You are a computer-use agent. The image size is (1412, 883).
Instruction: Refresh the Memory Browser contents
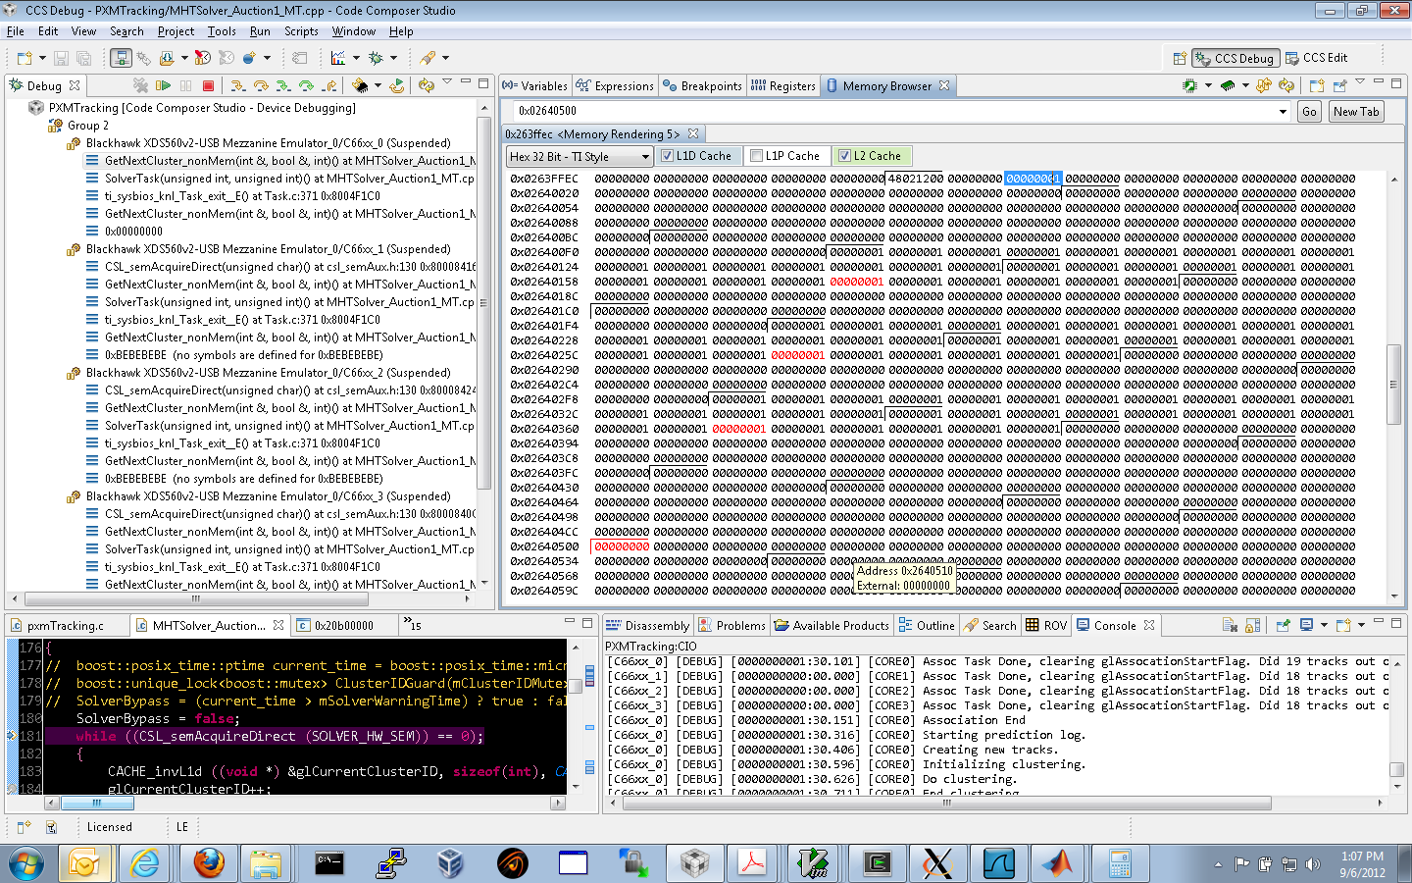[1286, 86]
